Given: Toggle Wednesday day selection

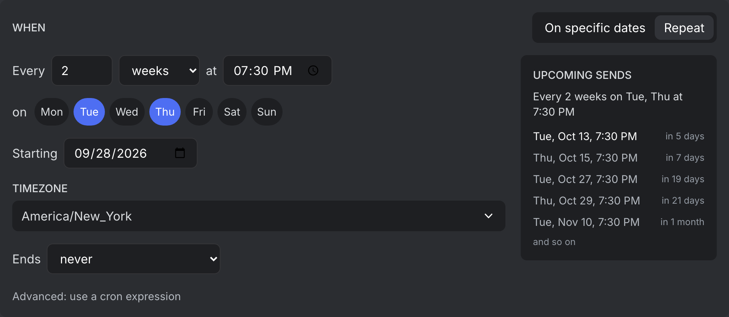Looking at the screenshot, I should tap(127, 112).
